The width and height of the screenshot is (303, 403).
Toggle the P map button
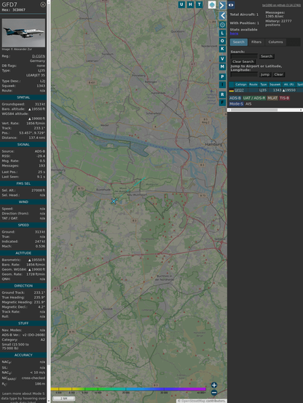(x=222, y=76)
